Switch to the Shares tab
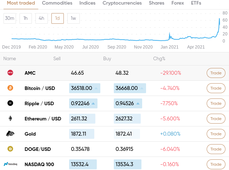This screenshot has width=229, height=170. pyautogui.click(x=157, y=3)
